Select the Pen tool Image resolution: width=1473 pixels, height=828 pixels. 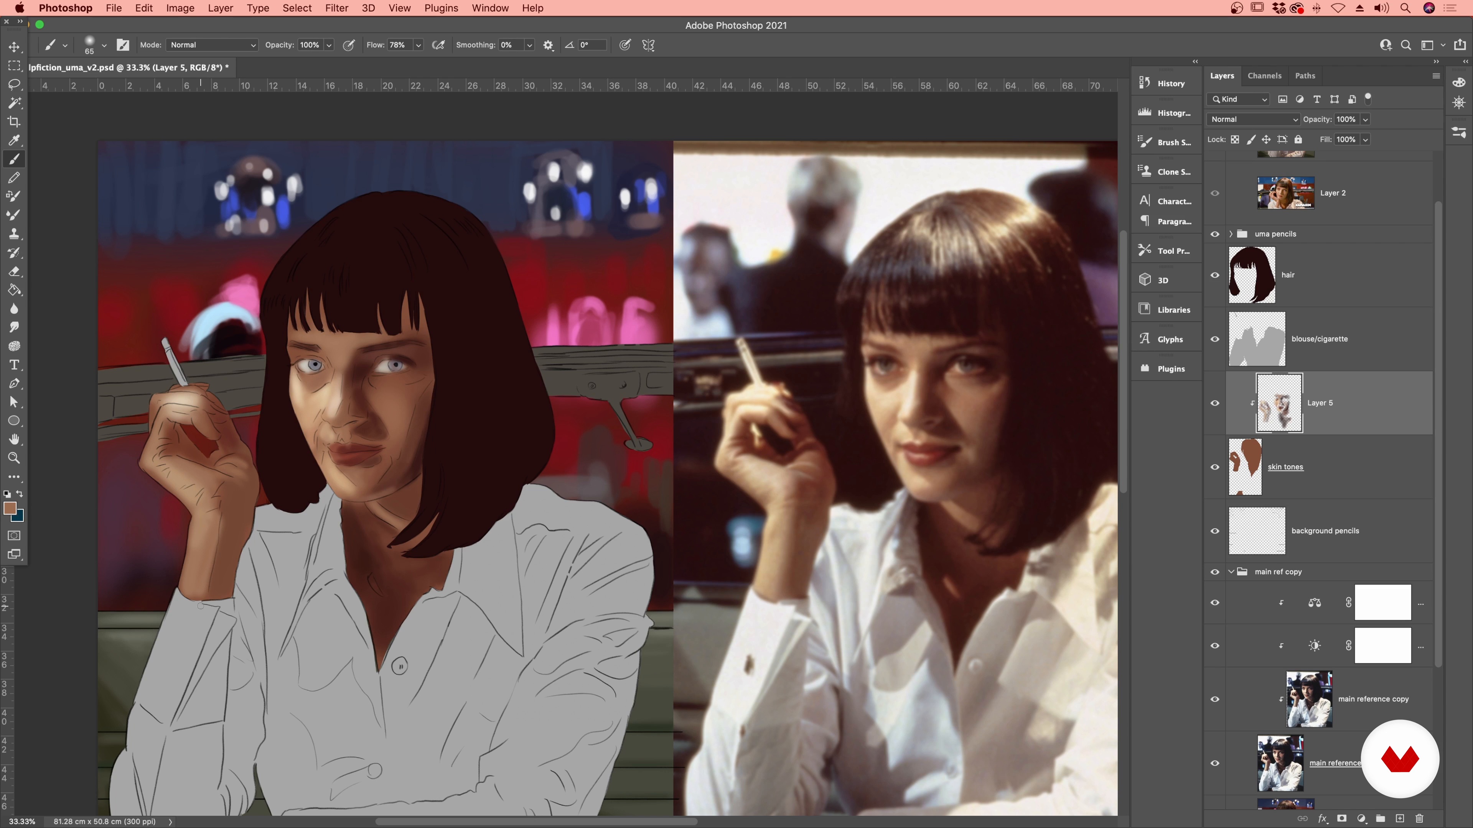(x=14, y=383)
